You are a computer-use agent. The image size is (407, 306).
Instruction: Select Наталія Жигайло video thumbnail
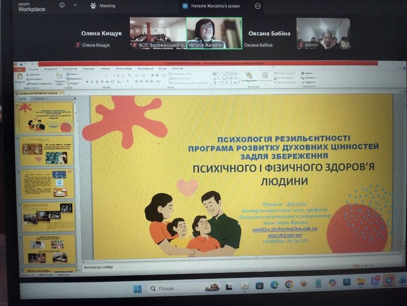pyautogui.click(x=214, y=33)
